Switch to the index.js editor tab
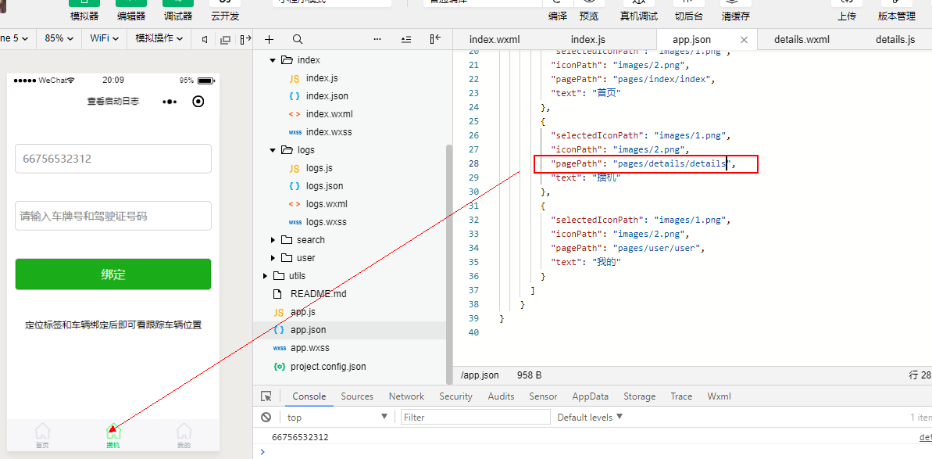This screenshot has height=459, width=932. (587, 40)
